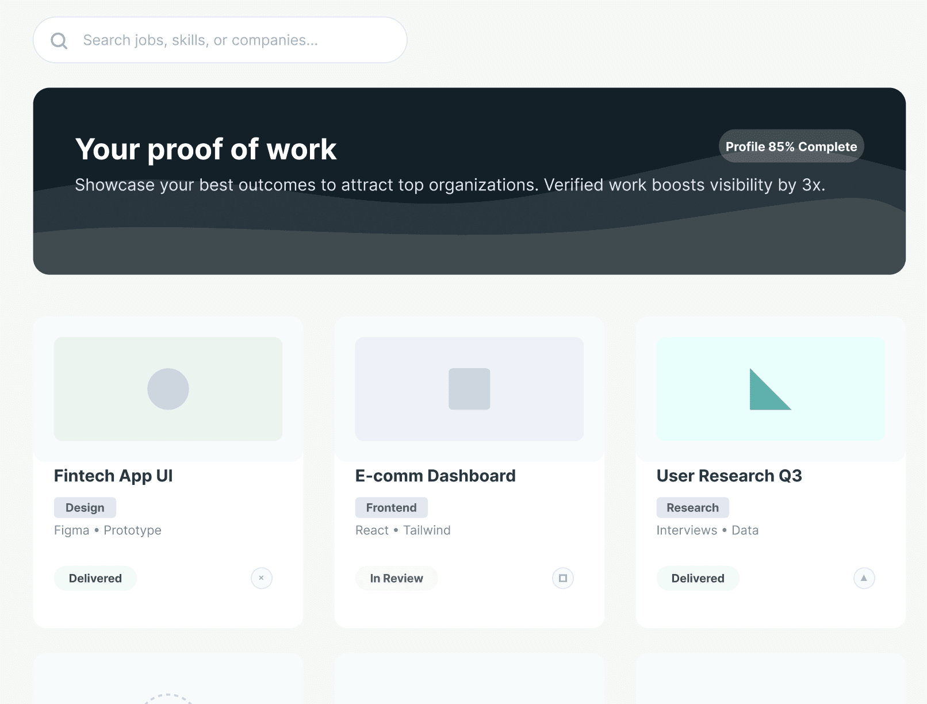Viewport: 927px width, 704px height.
Task: Click the 'React • Tailwind' skills text
Action: click(x=403, y=530)
